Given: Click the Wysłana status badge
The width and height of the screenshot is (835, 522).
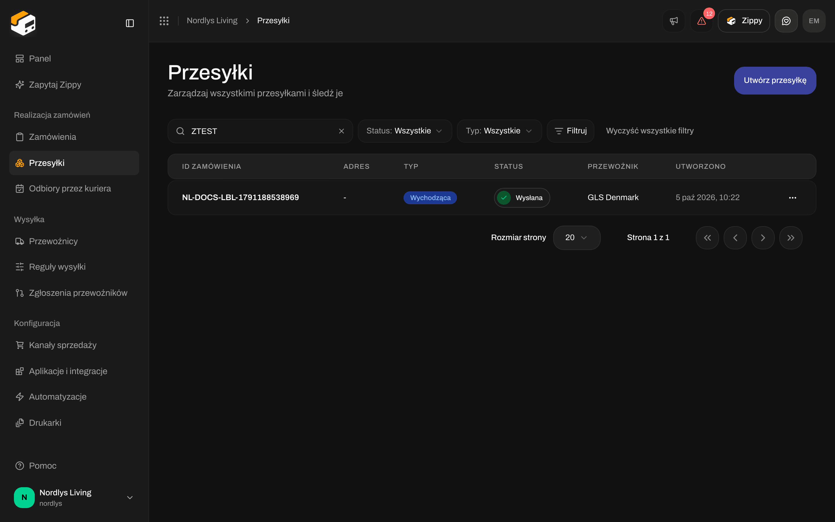Looking at the screenshot, I should [x=522, y=198].
